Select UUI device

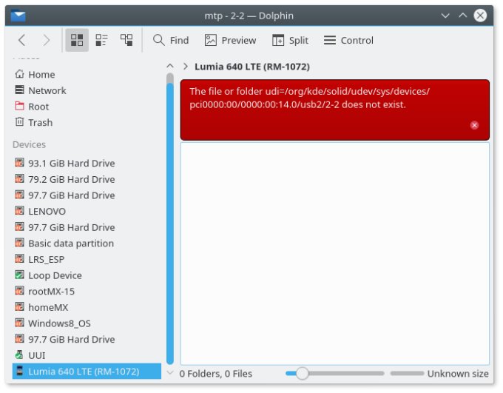(x=87, y=355)
